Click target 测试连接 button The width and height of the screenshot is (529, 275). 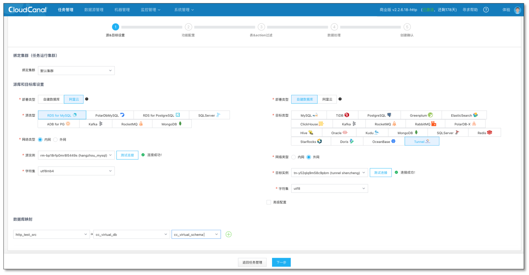coord(380,173)
